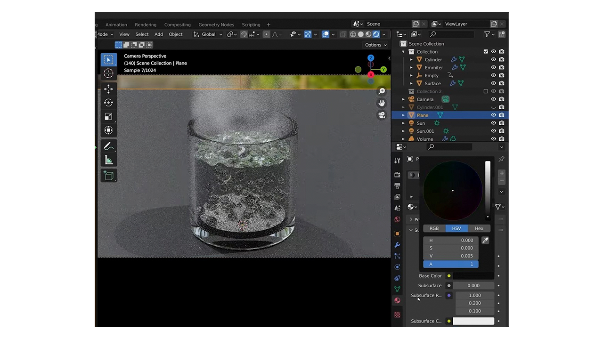Select the Select Box tool
The height and width of the screenshot is (339, 603).
(x=108, y=60)
